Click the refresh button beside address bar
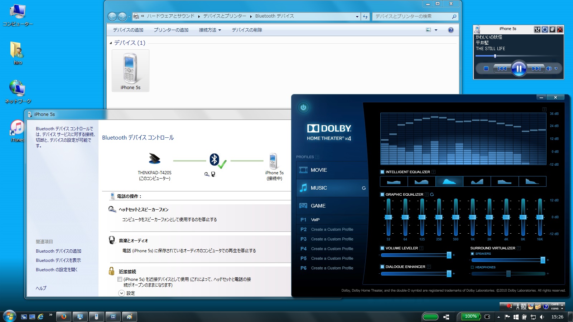This screenshot has height=322, width=573. click(x=365, y=16)
